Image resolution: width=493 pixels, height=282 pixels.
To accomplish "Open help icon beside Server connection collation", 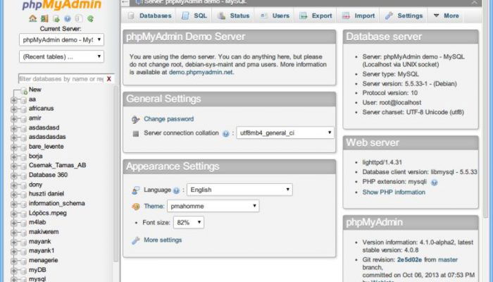I will click(225, 134).
